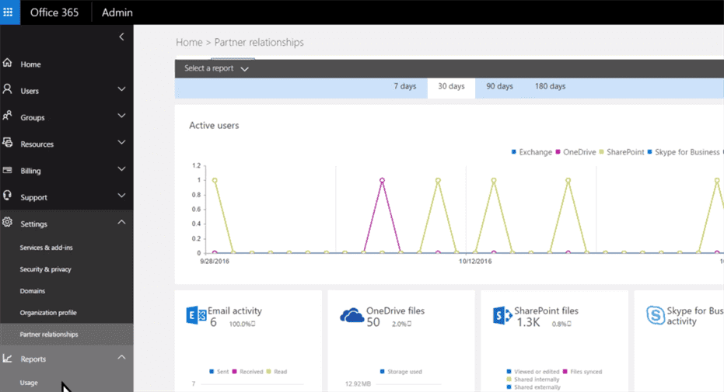Expand the Support menu chevron

121,196
